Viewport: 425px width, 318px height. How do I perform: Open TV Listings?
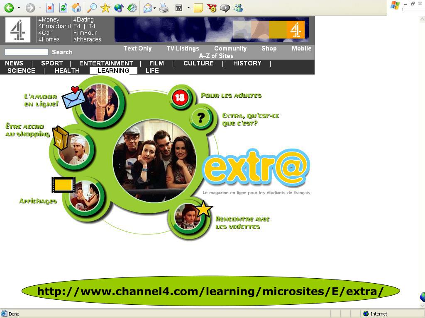click(x=183, y=48)
